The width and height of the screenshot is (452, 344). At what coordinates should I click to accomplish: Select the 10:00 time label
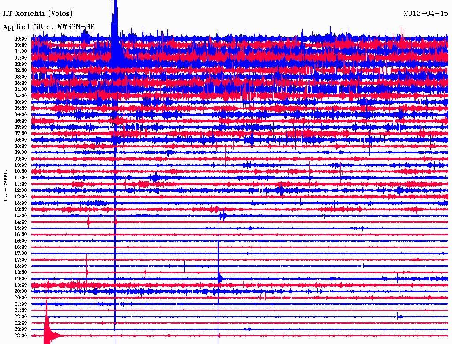tap(21, 165)
